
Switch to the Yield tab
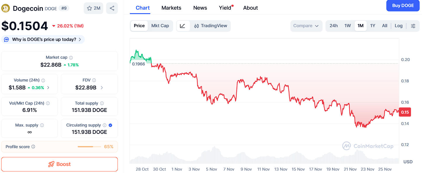(x=225, y=8)
